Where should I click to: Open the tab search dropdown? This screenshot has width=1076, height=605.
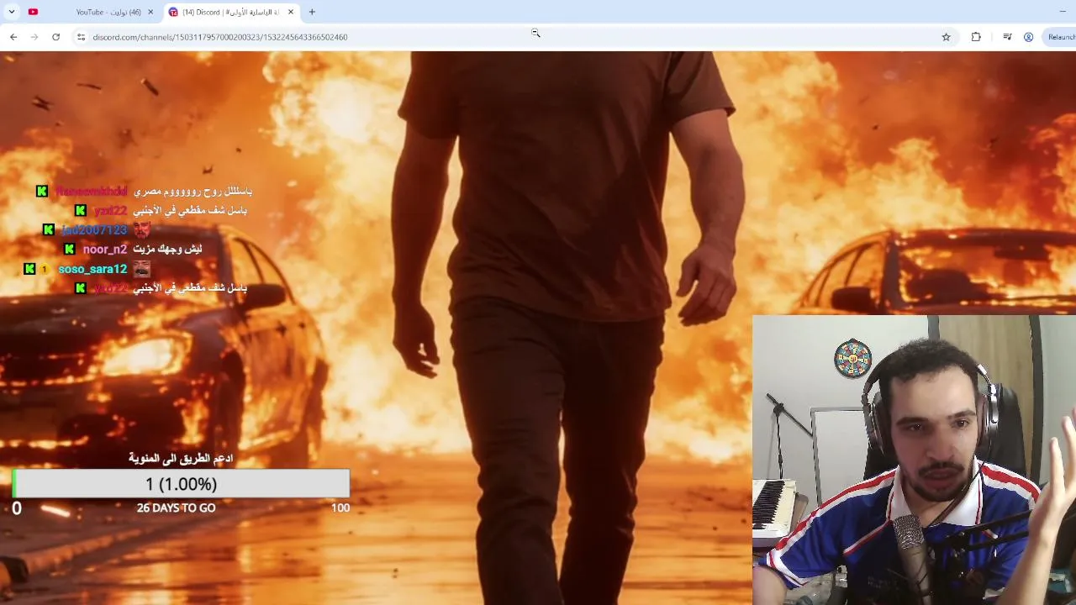pos(12,12)
